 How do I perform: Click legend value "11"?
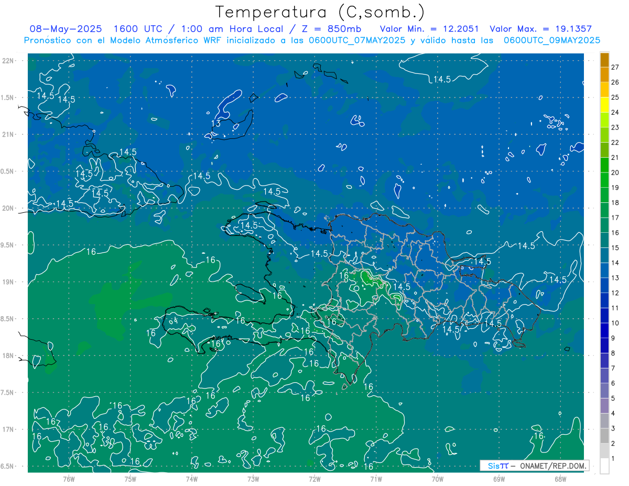tap(615, 308)
